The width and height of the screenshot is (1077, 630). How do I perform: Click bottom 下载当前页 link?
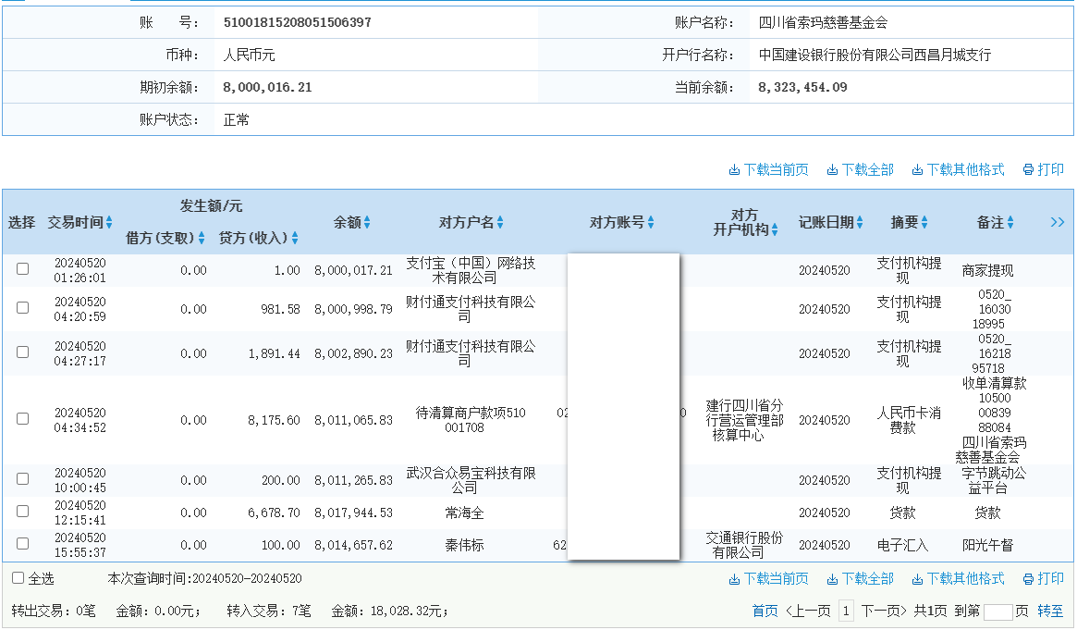click(x=768, y=579)
